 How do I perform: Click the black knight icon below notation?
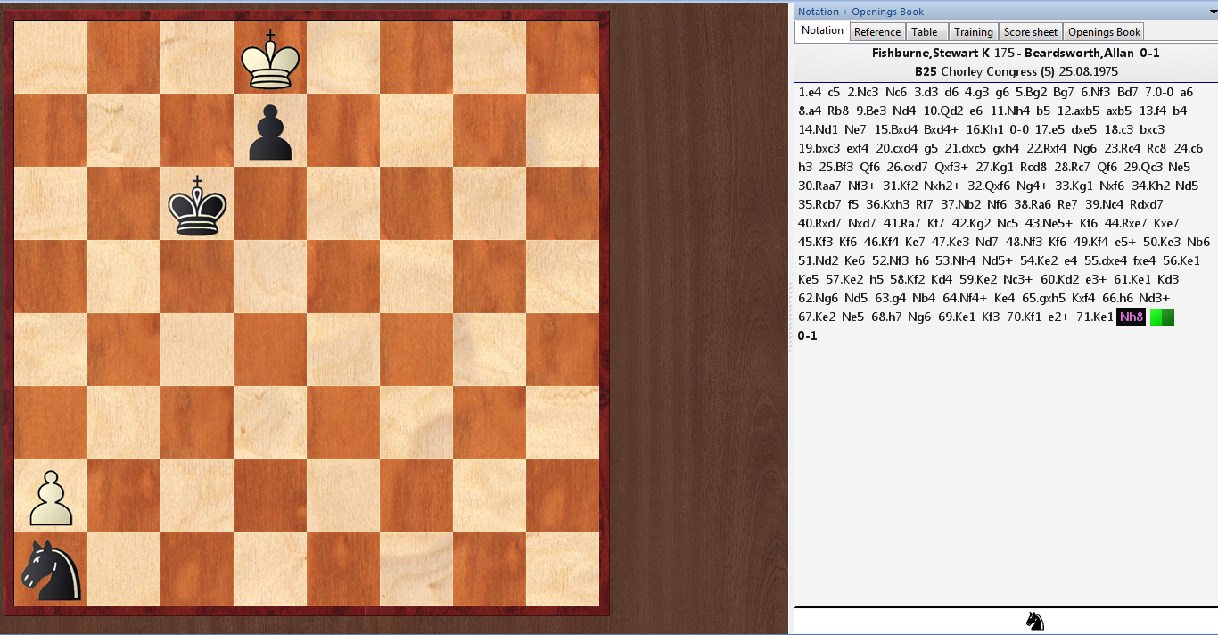click(x=1034, y=621)
